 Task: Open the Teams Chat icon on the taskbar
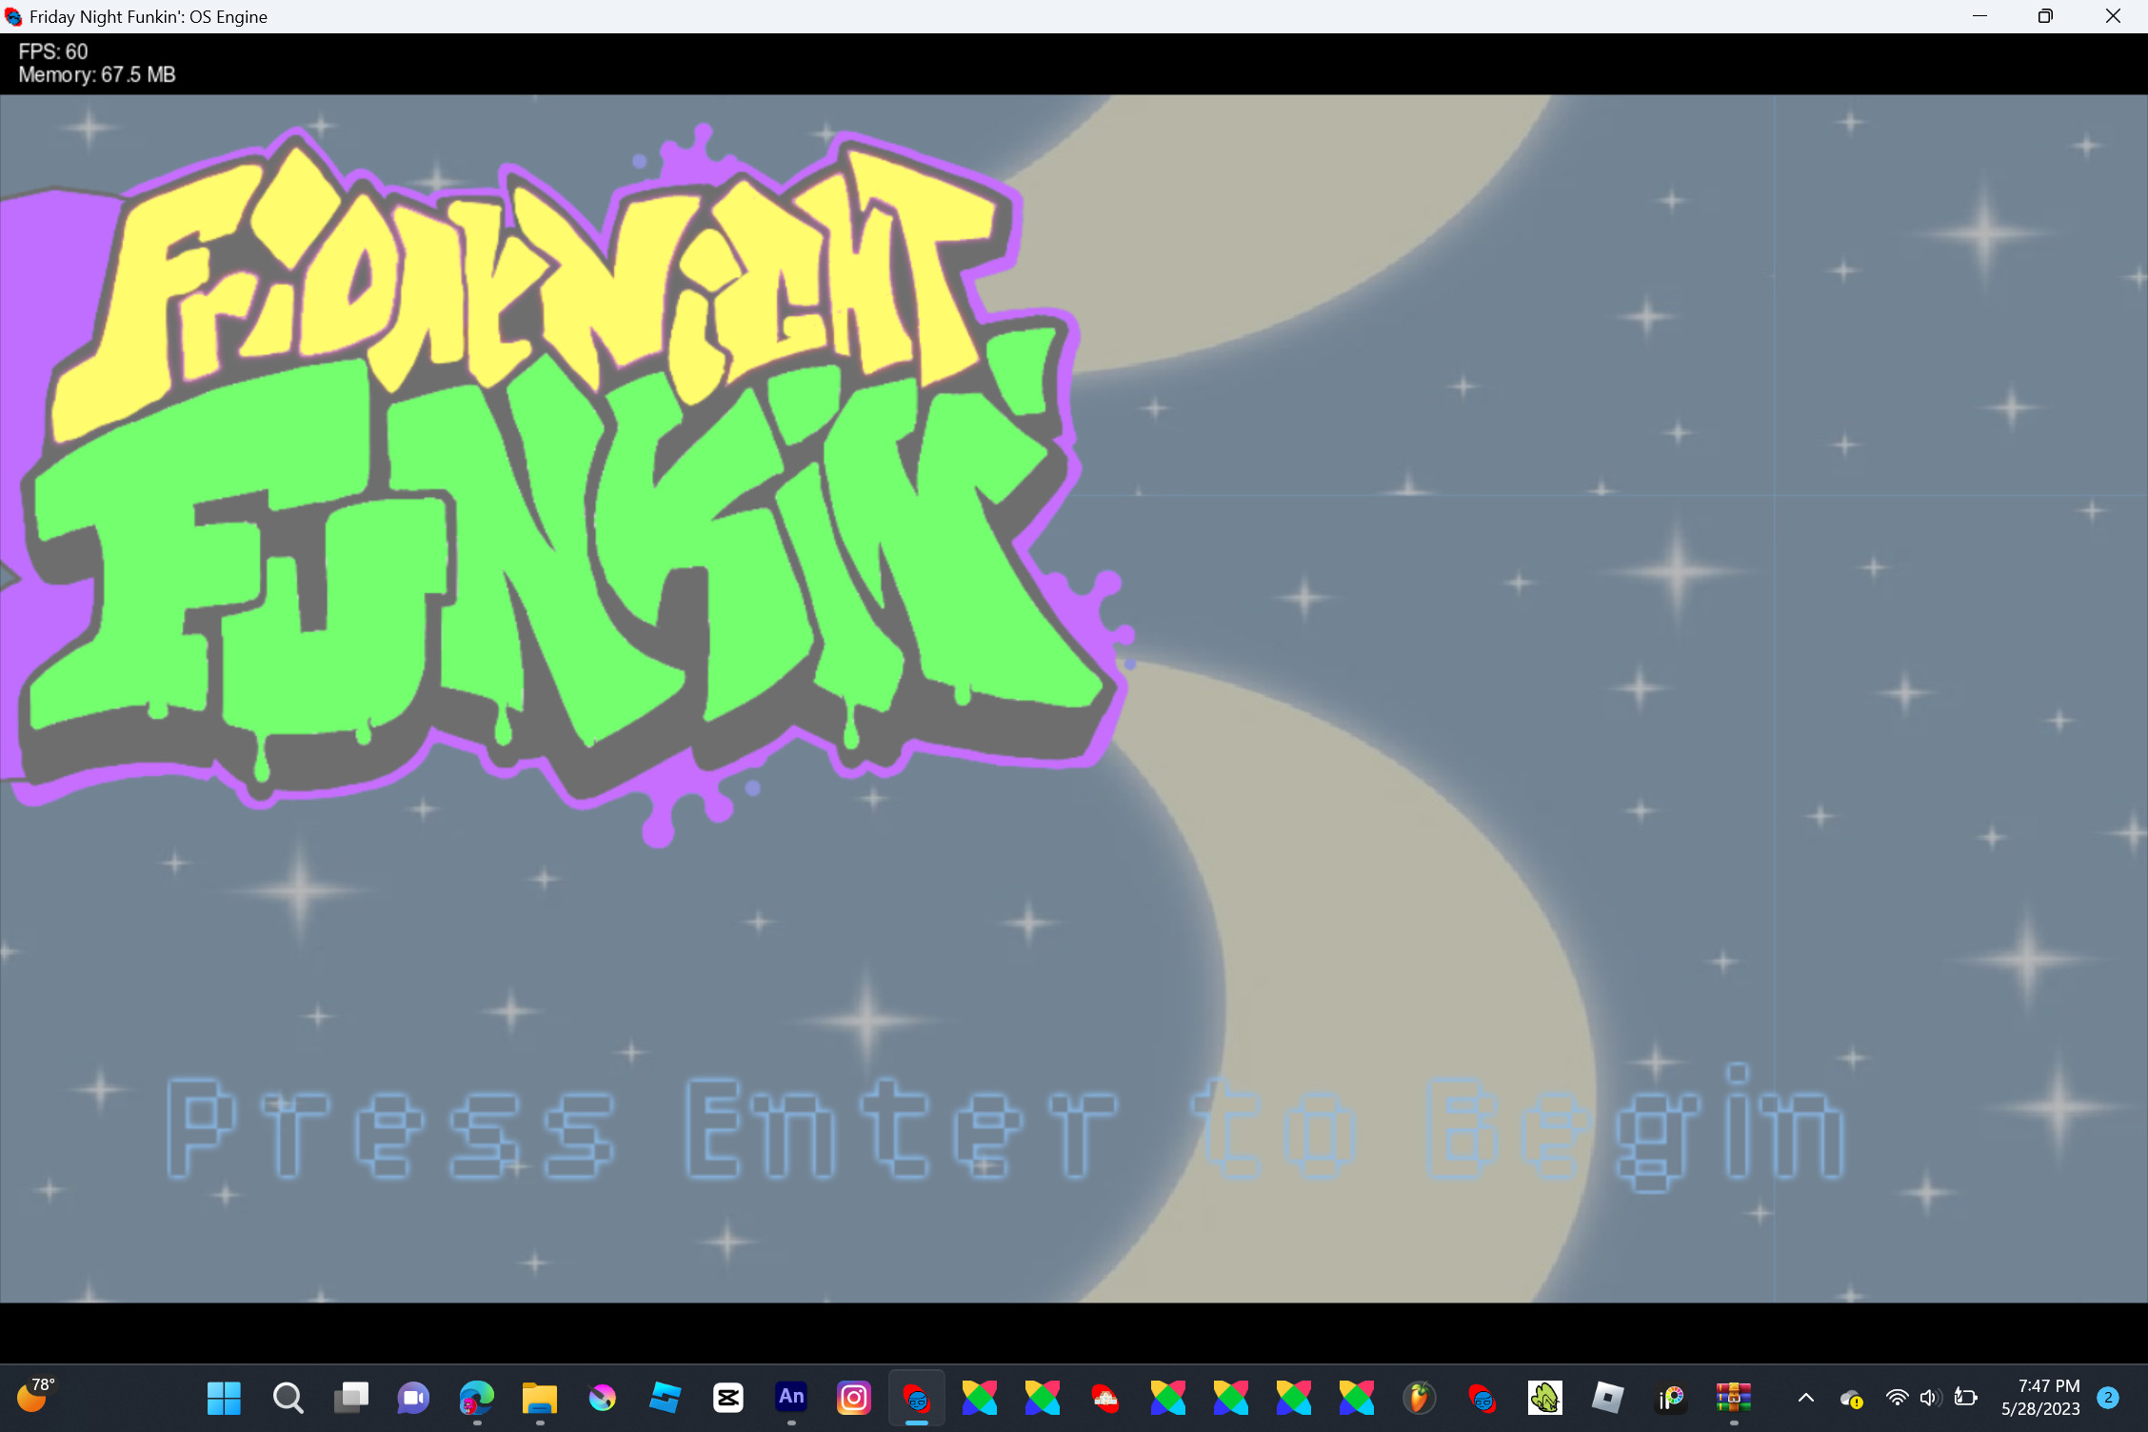pos(413,1398)
